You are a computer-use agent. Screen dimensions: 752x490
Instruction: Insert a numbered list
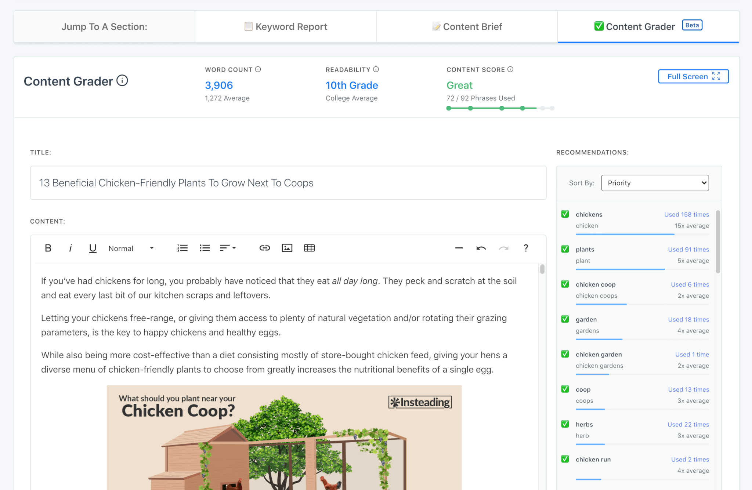pyautogui.click(x=182, y=248)
